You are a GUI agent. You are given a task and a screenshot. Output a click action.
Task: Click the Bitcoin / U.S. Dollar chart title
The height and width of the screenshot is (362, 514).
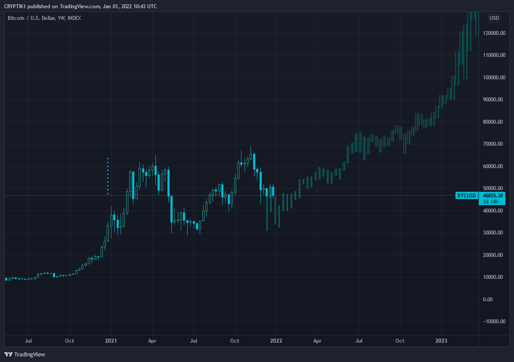pos(44,18)
